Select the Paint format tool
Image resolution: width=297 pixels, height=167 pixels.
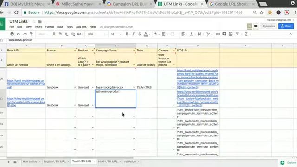(x=31, y=34)
